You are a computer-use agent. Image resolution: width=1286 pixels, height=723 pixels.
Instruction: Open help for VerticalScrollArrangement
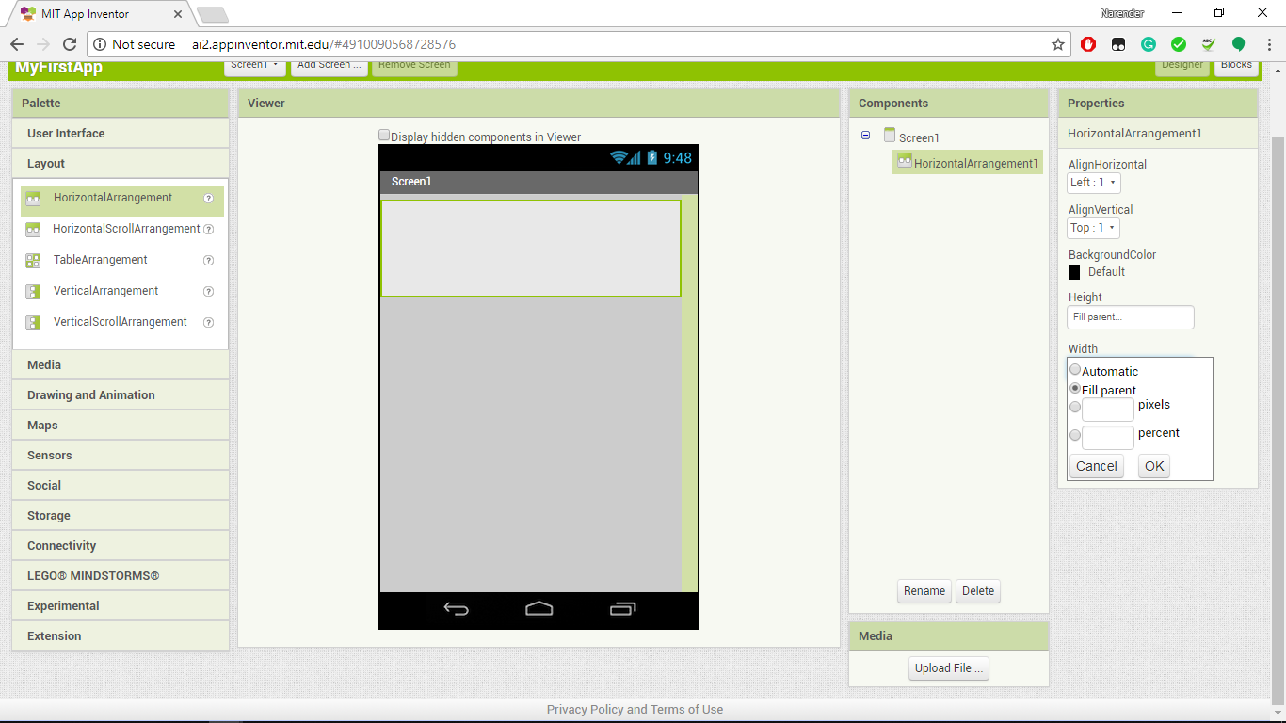pyautogui.click(x=209, y=322)
